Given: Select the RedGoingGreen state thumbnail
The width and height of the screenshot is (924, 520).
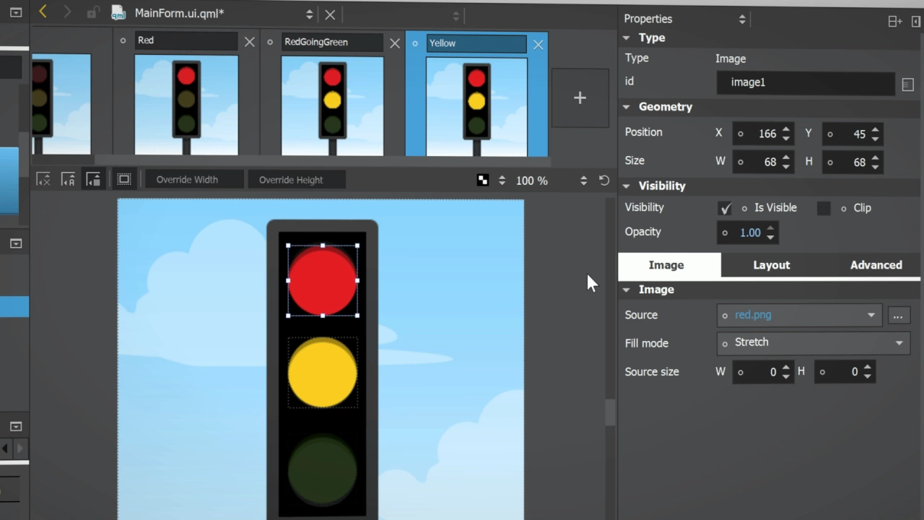Looking at the screenshot, I should (x=332, y=106).
